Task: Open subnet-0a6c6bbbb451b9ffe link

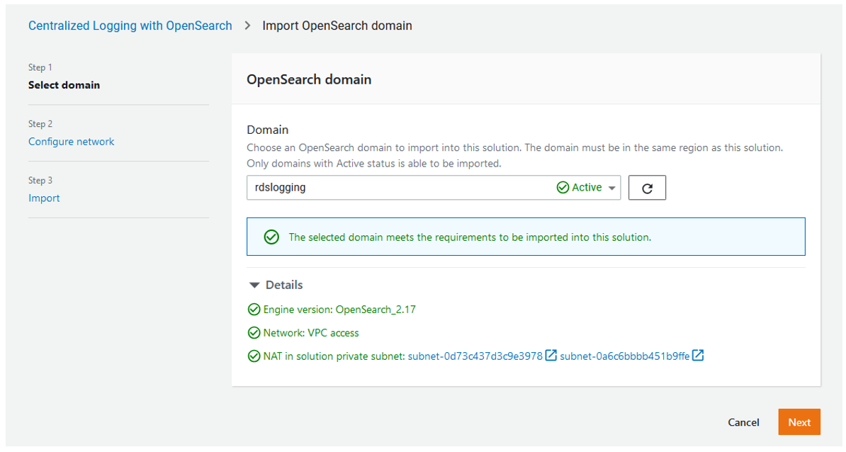Action: (x=624, y=356)
